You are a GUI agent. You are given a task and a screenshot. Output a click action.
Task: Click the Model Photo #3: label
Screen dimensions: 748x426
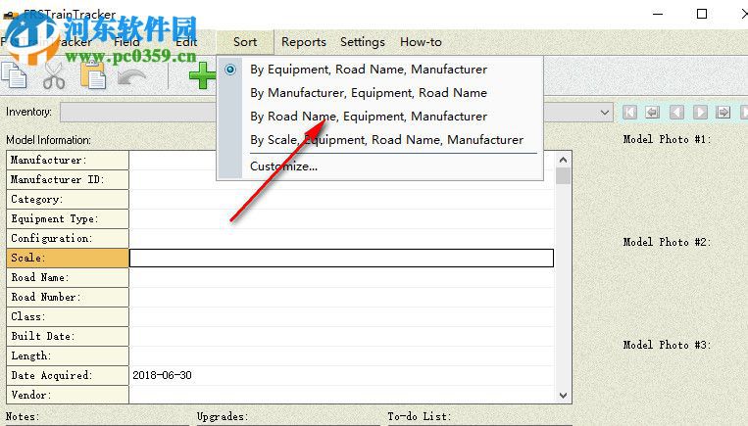(667, 345)
